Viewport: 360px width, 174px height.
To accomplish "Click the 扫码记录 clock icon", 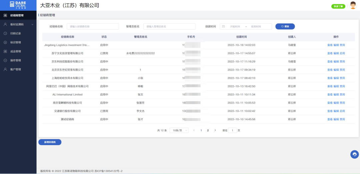I will point(5,34).
